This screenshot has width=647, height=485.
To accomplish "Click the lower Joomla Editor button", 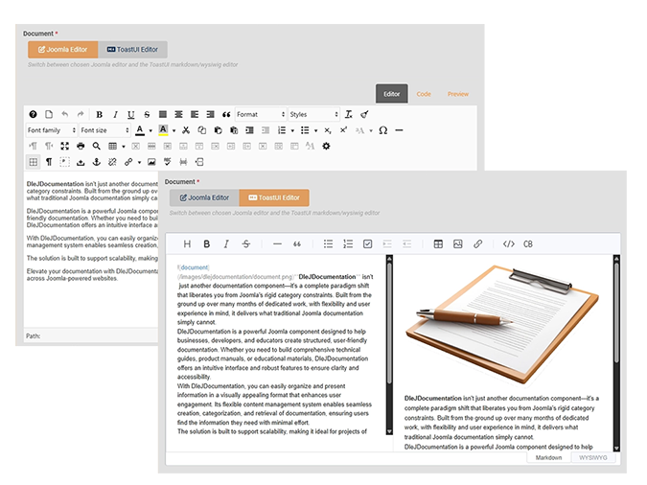I will [x=204, y=197].
